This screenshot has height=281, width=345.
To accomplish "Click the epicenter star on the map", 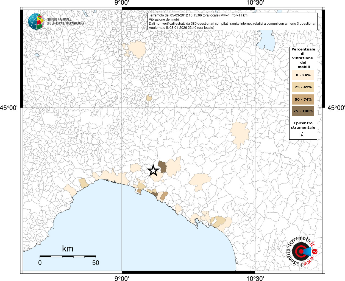I will click(153, 170).
